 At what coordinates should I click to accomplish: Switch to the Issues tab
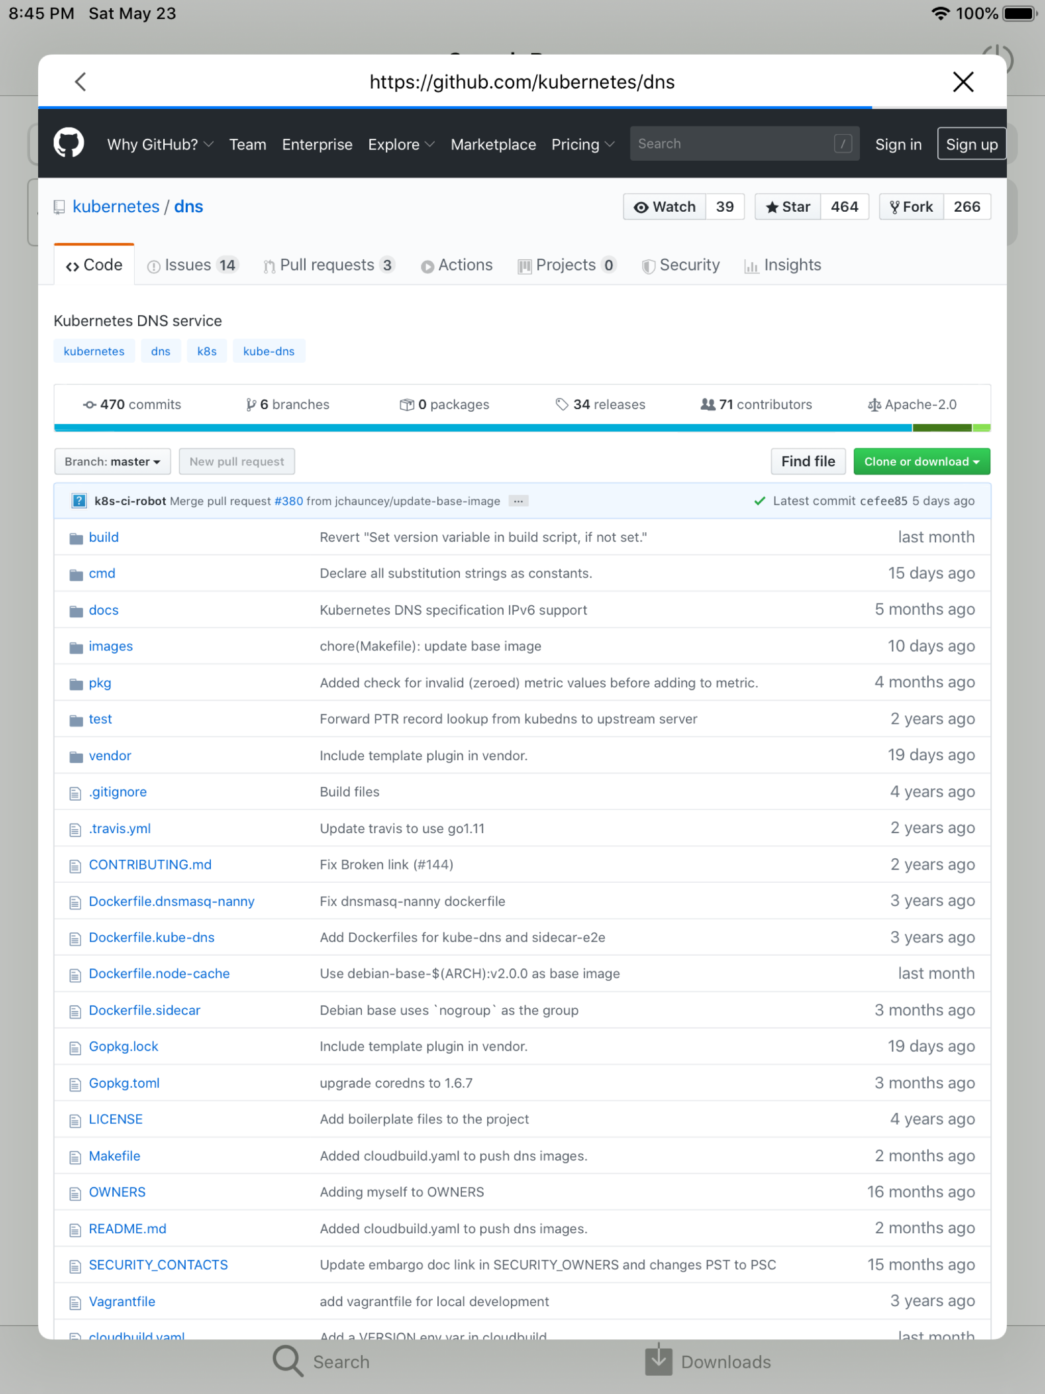click(x=187, y=265)
